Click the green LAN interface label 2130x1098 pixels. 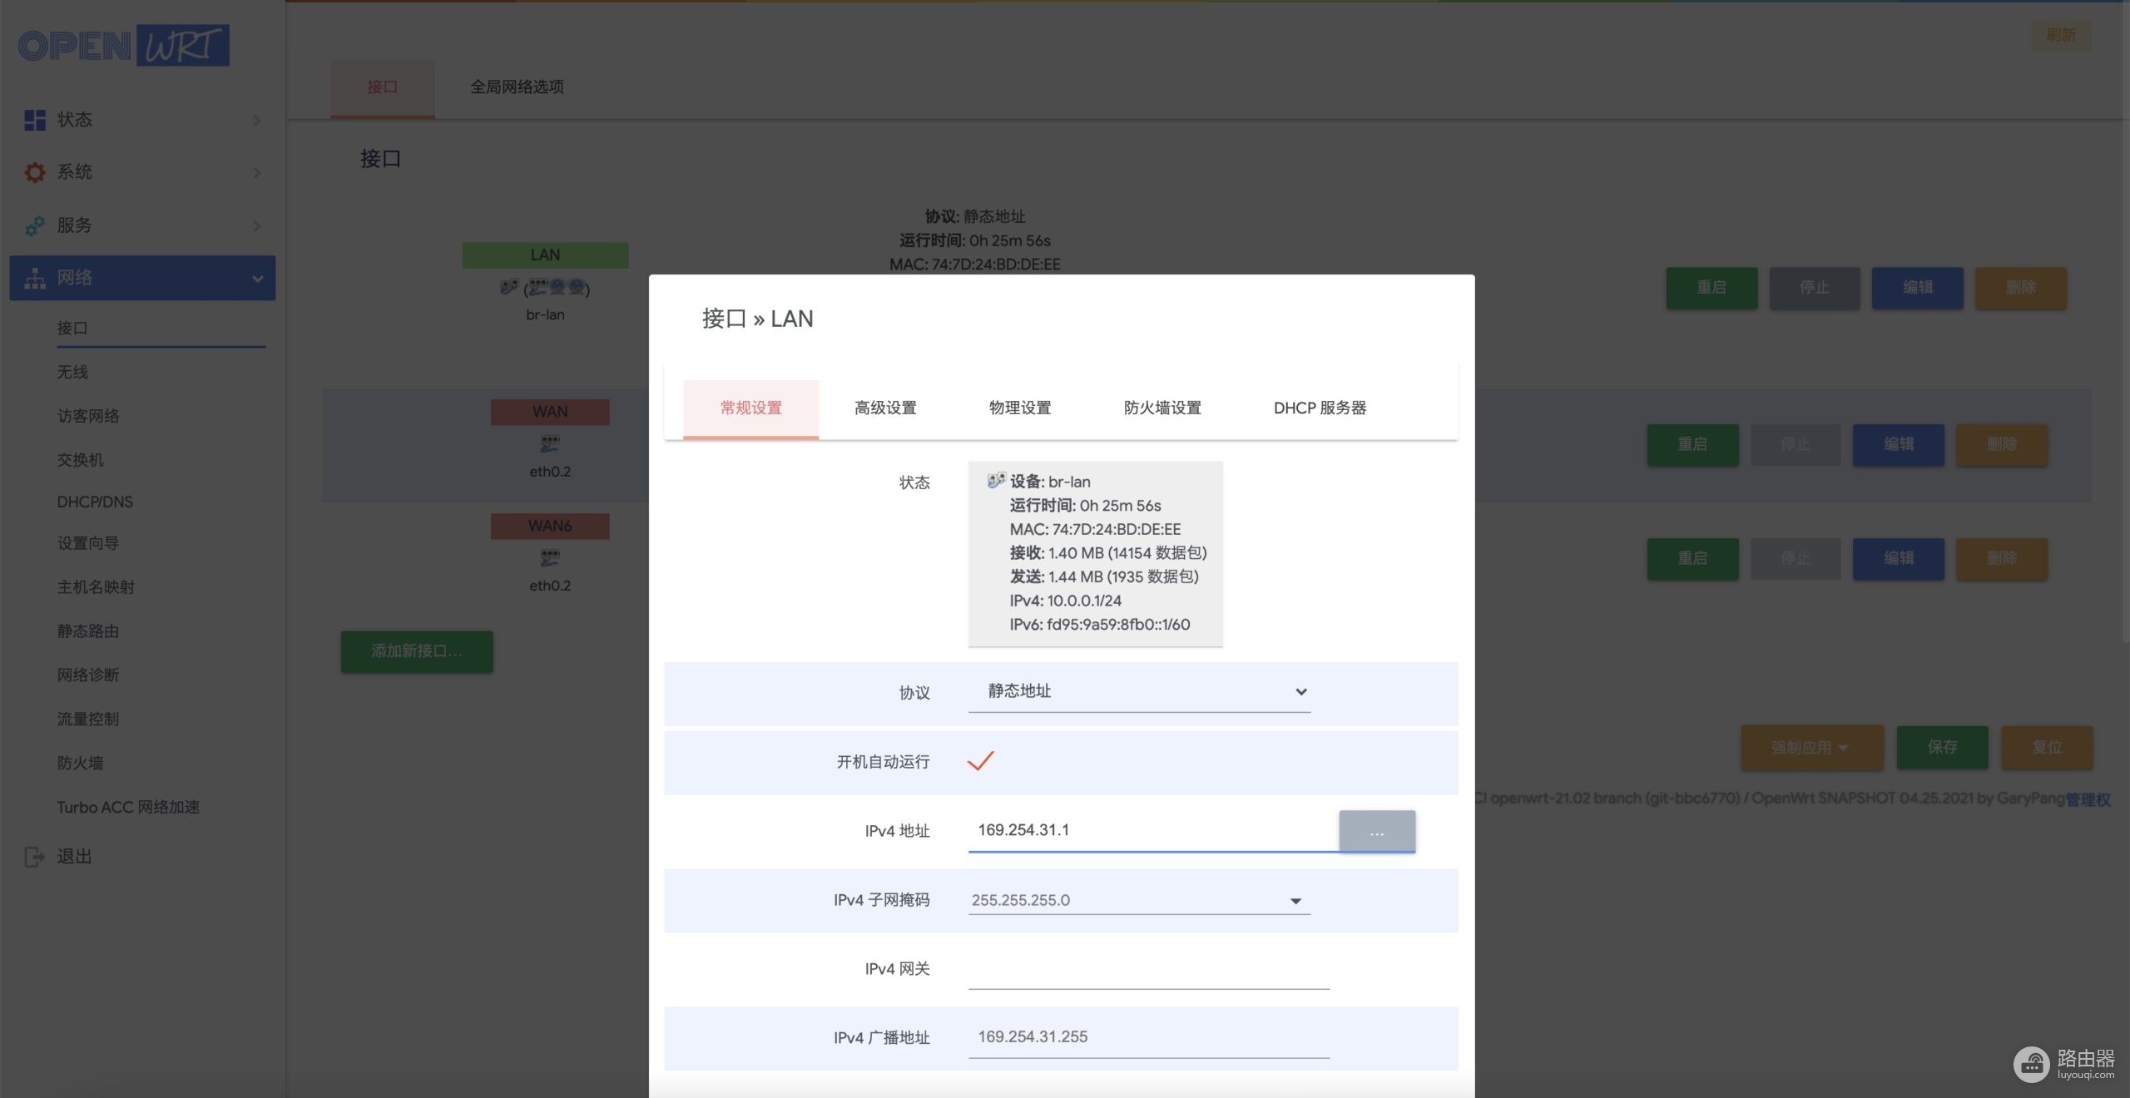click(545, 255)
